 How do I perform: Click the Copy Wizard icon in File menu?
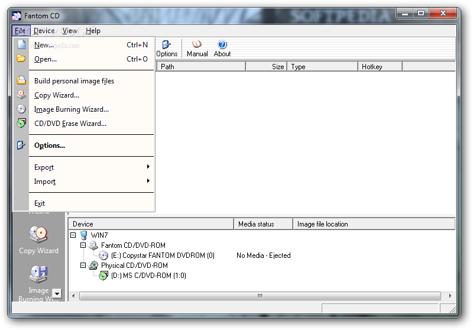coord(21,95)
